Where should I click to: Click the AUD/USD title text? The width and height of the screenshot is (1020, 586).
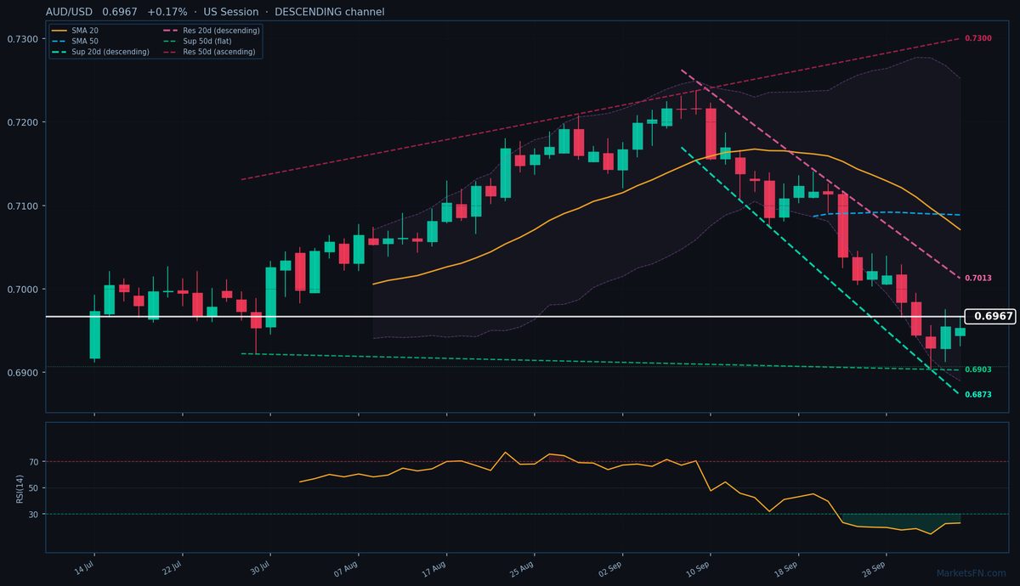coord(70,12)
